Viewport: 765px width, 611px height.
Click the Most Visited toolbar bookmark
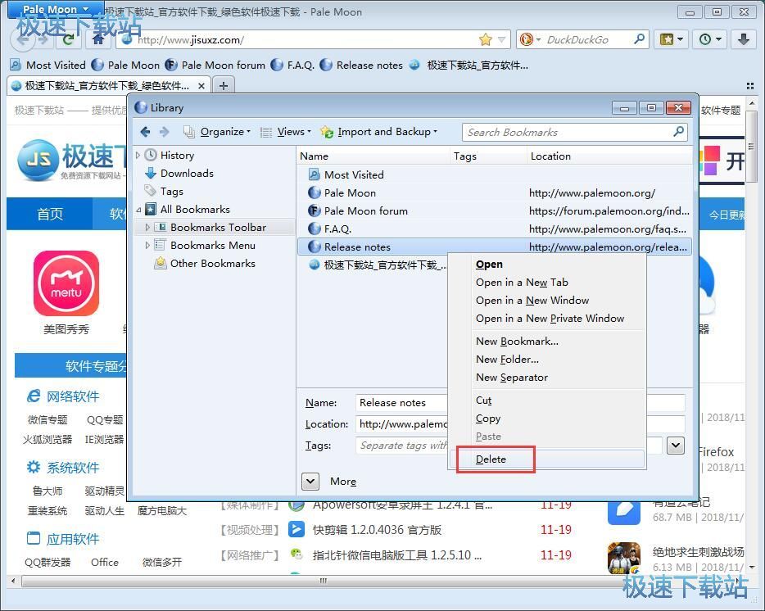tap(48, 65)
